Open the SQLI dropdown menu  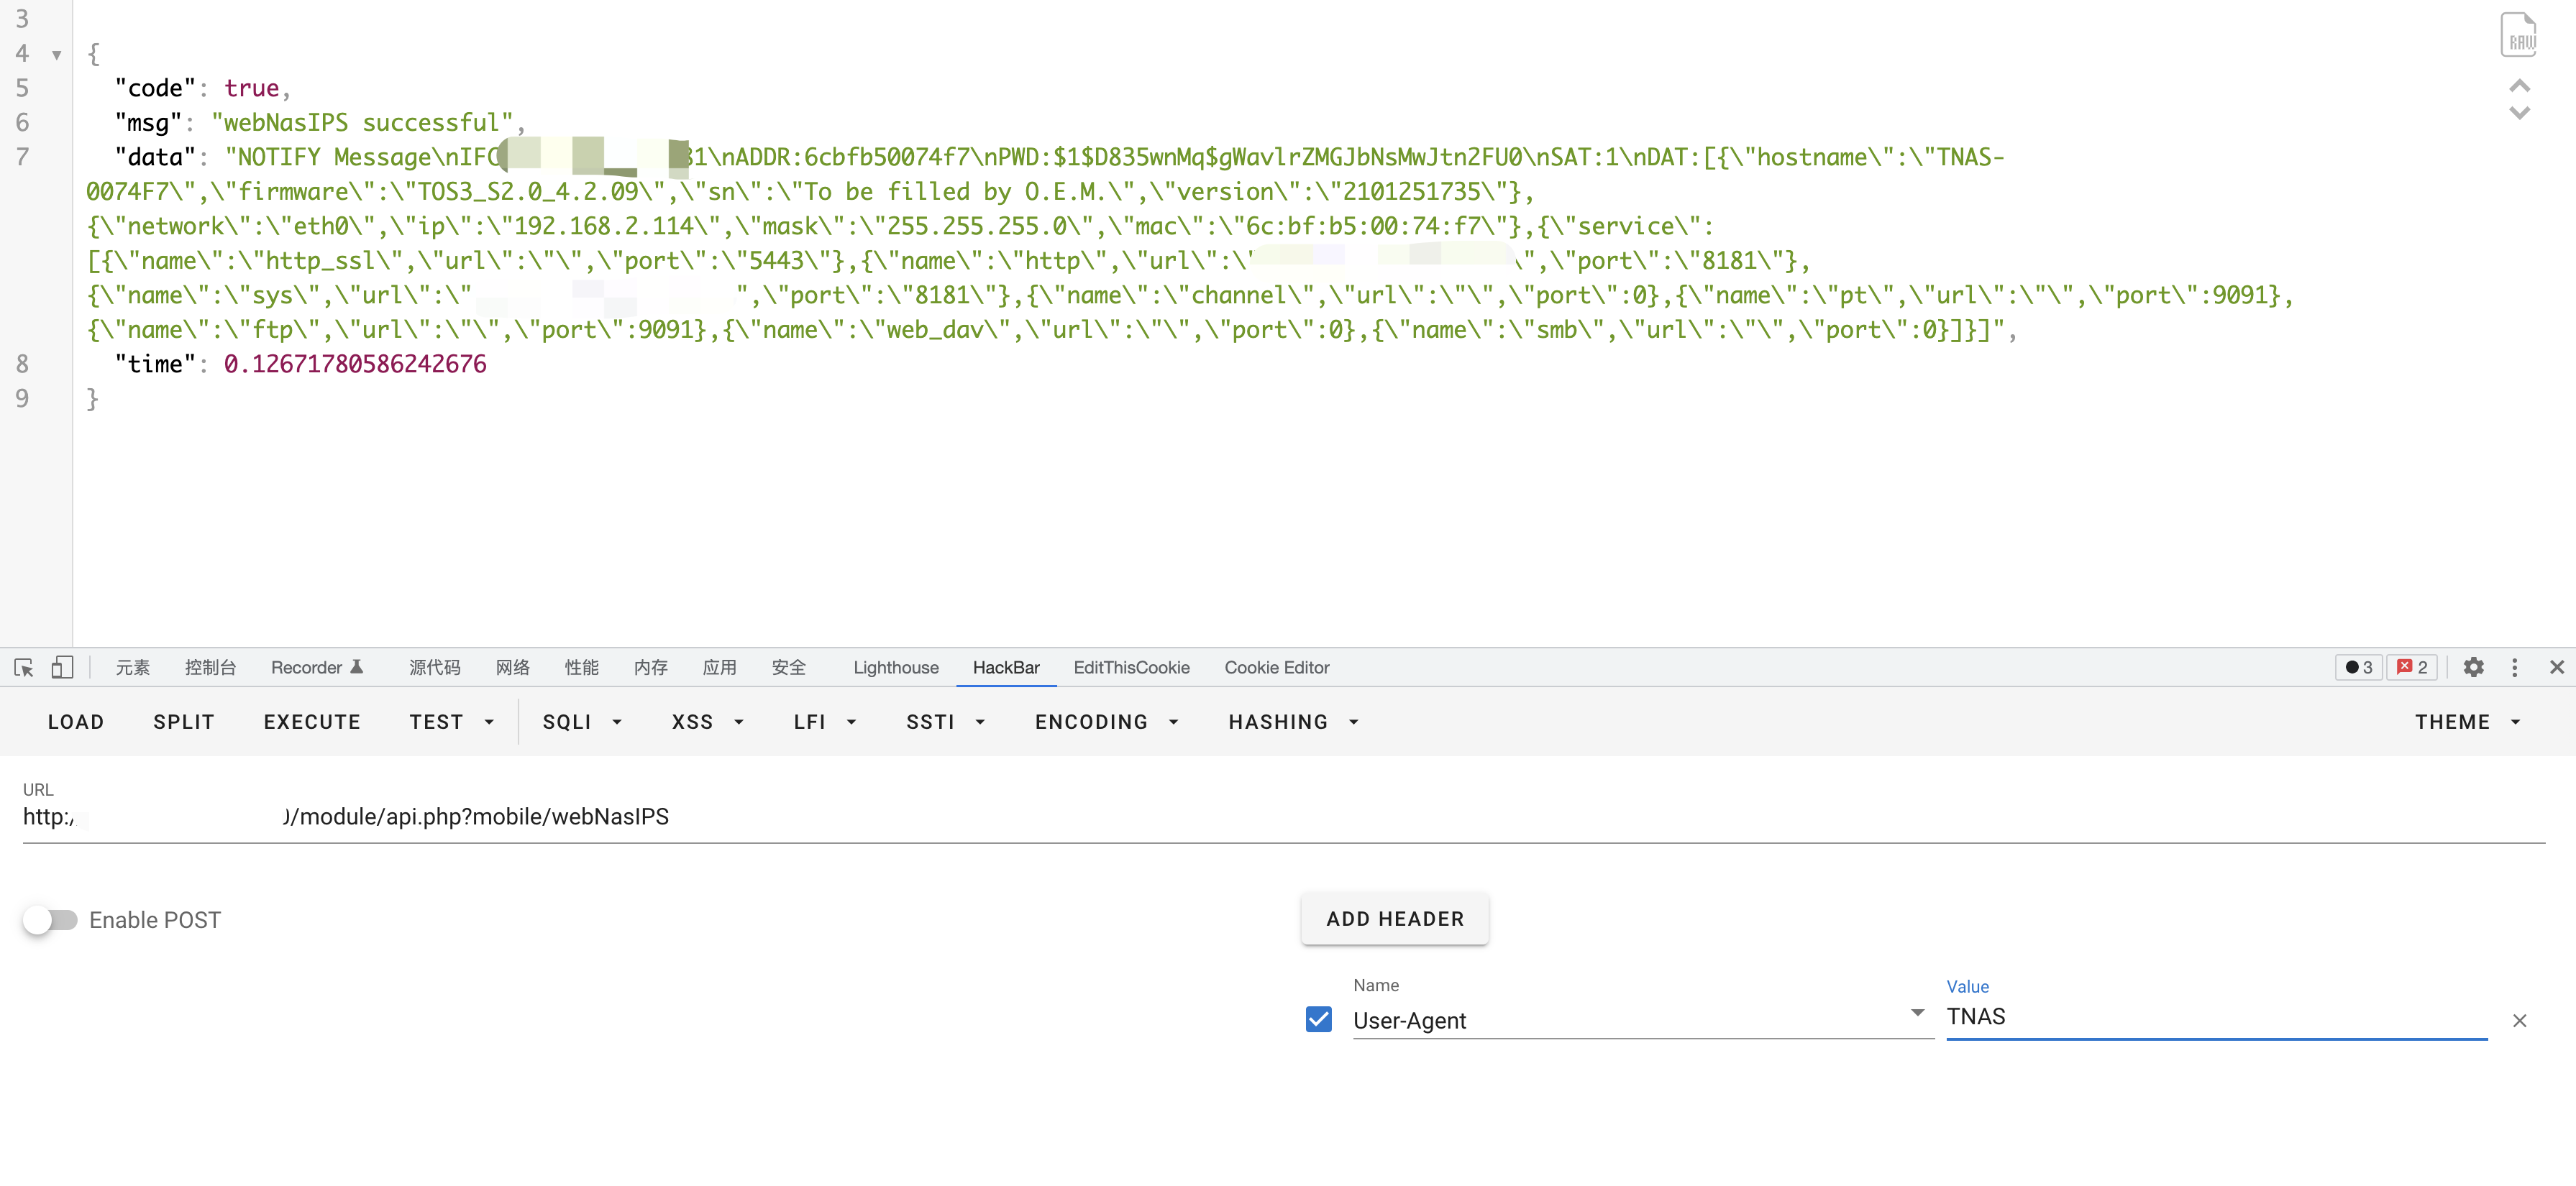[582, 722]
